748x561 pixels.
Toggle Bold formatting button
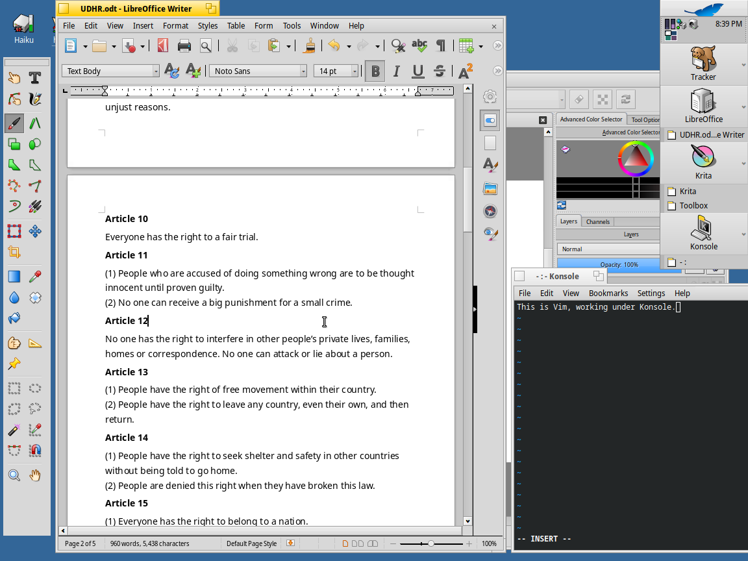[x=375, y=71]
